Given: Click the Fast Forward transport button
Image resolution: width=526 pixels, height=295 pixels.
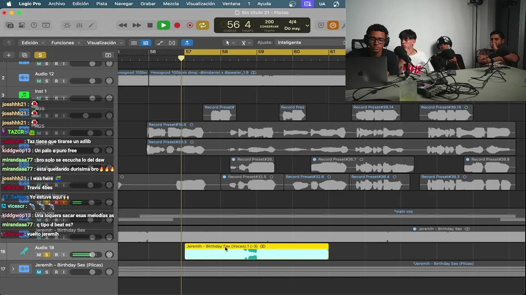Looking at the screenshot, I should [x=136, y=25].
